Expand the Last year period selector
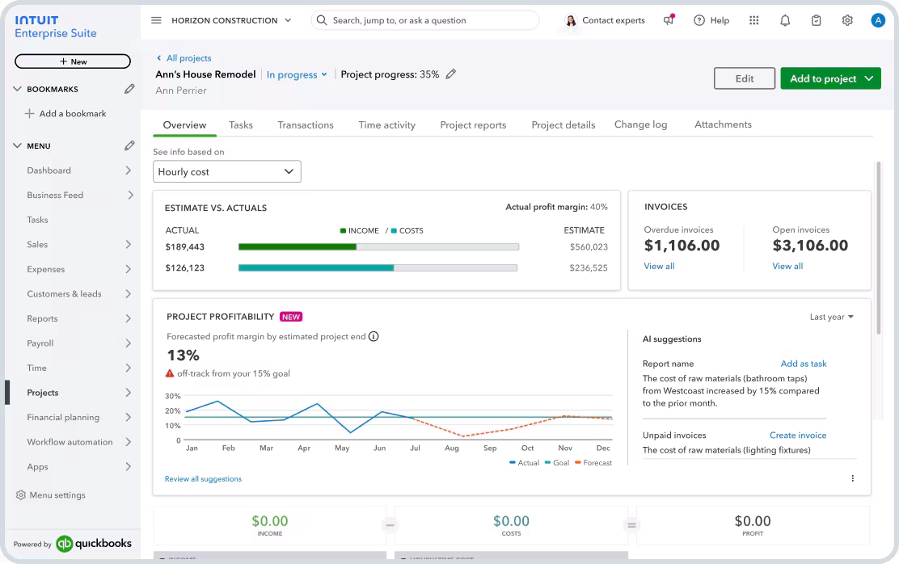The width and height of the screenshot is (899, 564). [832, 317]
